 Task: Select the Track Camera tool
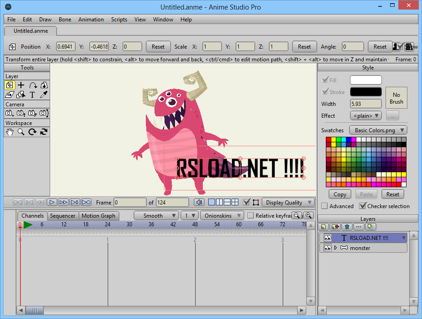[10, 113]
